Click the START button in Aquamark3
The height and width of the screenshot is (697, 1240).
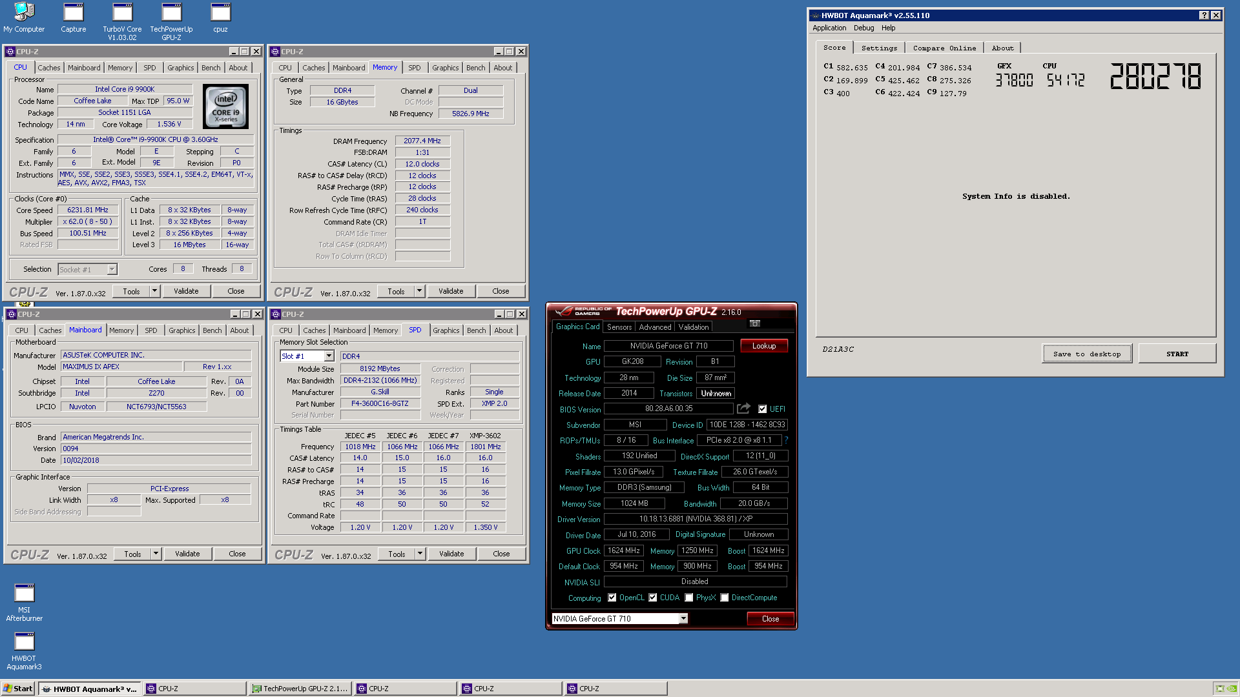[x=1177, y=354]
